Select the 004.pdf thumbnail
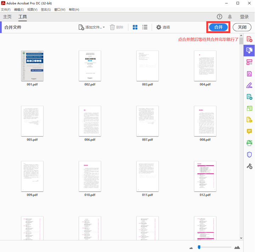The image size is (255, 252). 205,66
